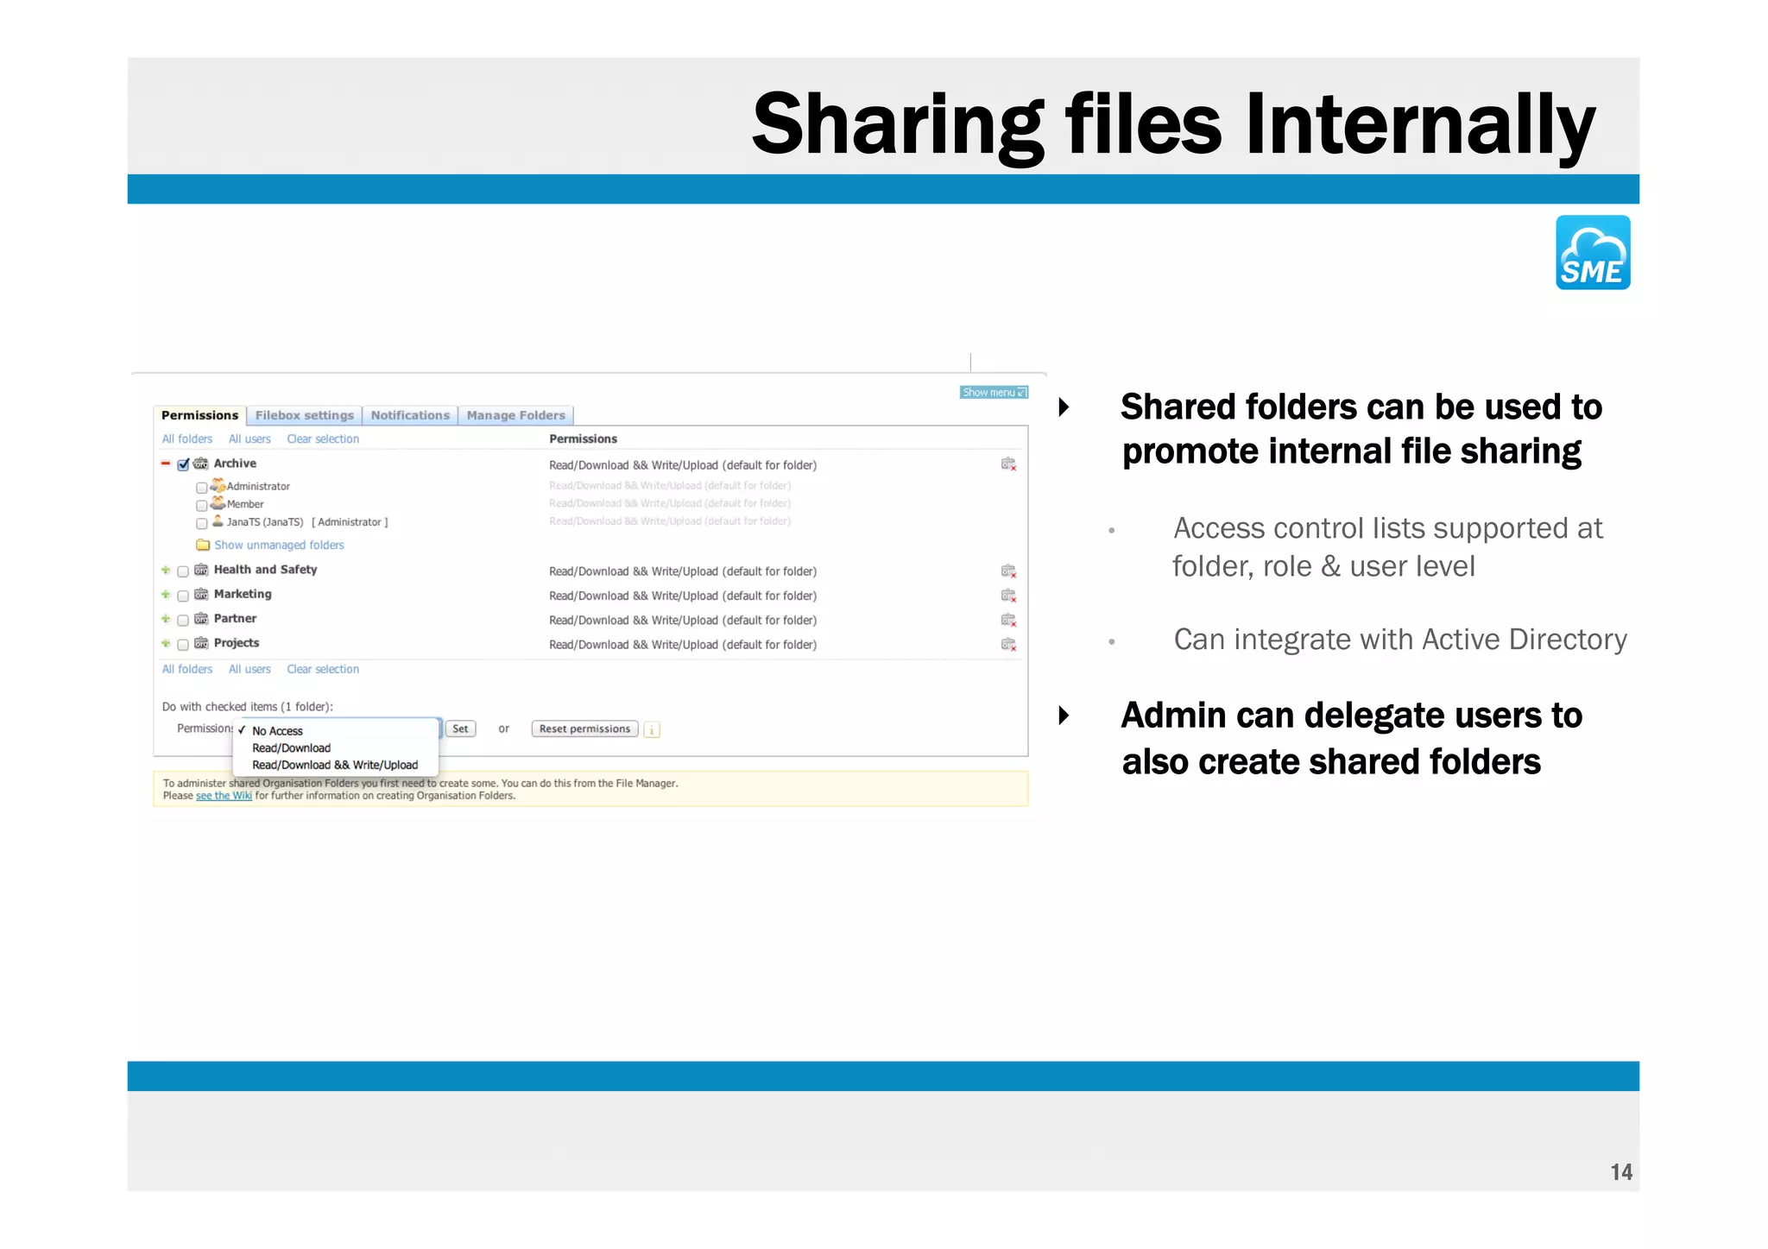Image resolution: width=1768 pixels, height=1249 pixels.
Task: Click the Partner folder name
Action: tap(235, 618)
